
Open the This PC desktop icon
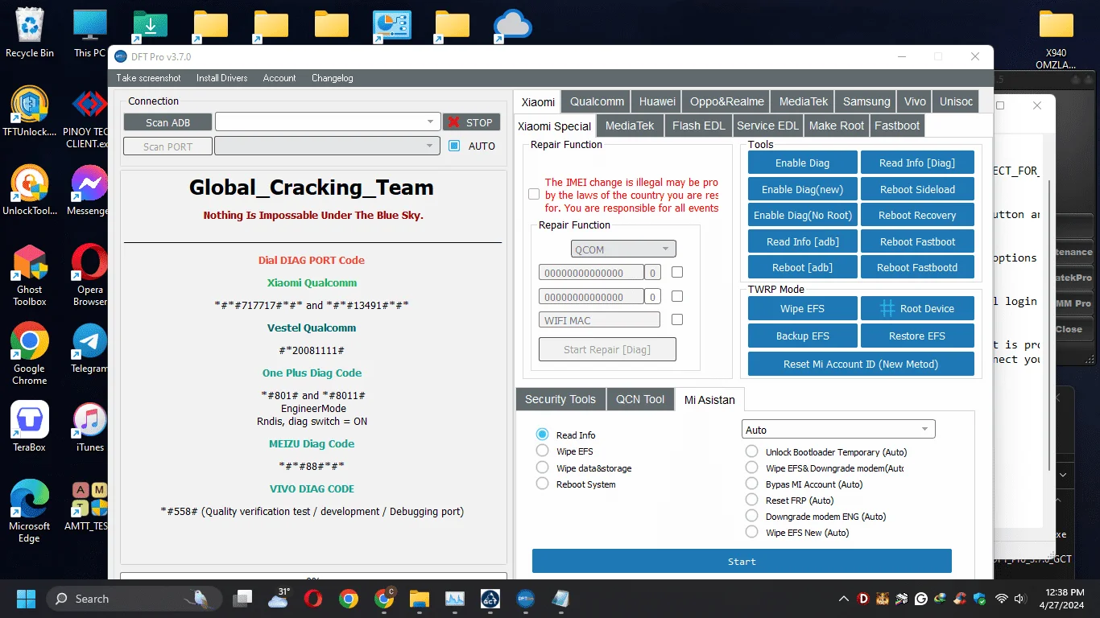click(x=90, y=33)
